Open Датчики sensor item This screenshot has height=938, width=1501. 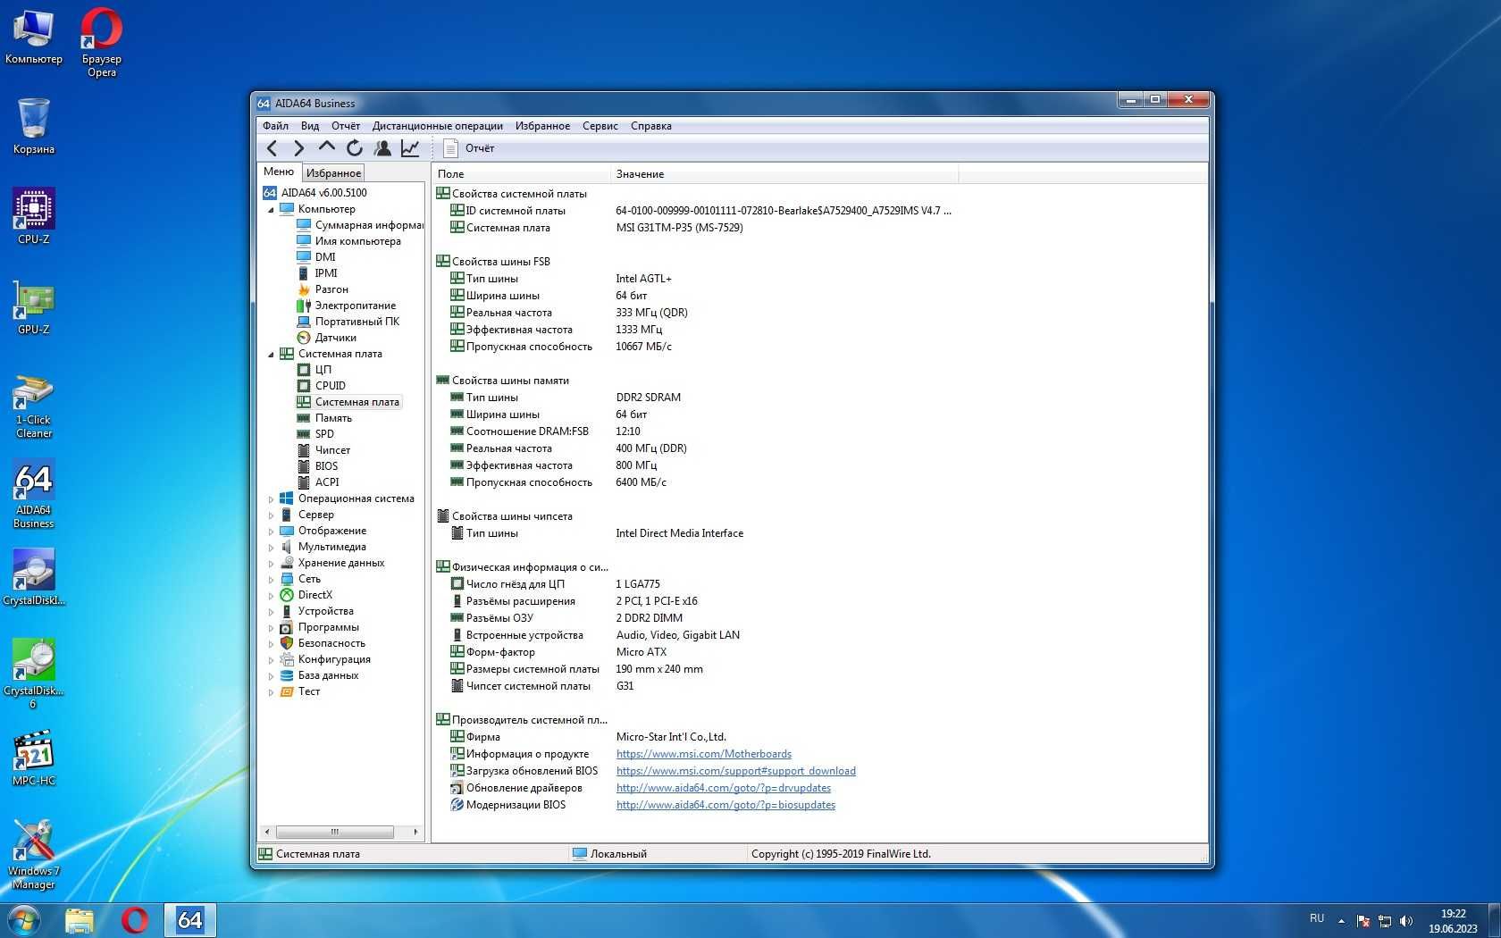(x=335, y=338)
